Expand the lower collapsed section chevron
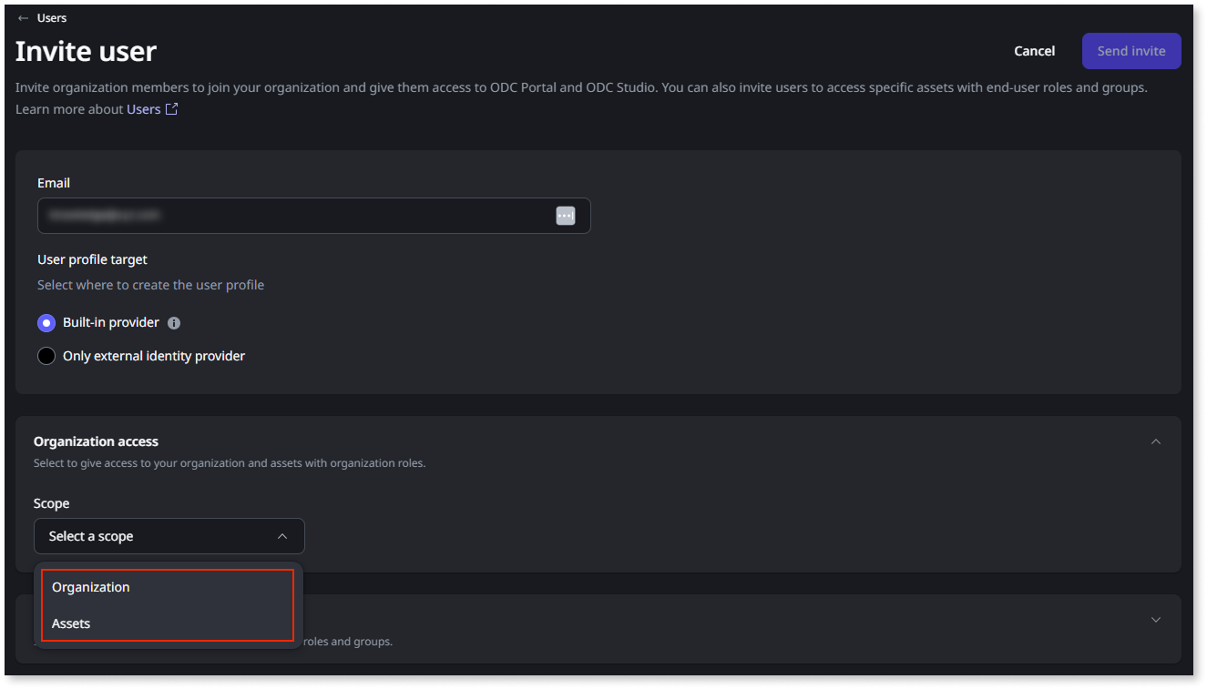This screenshot has height=689, width=1207. [x=1155, y=620]
